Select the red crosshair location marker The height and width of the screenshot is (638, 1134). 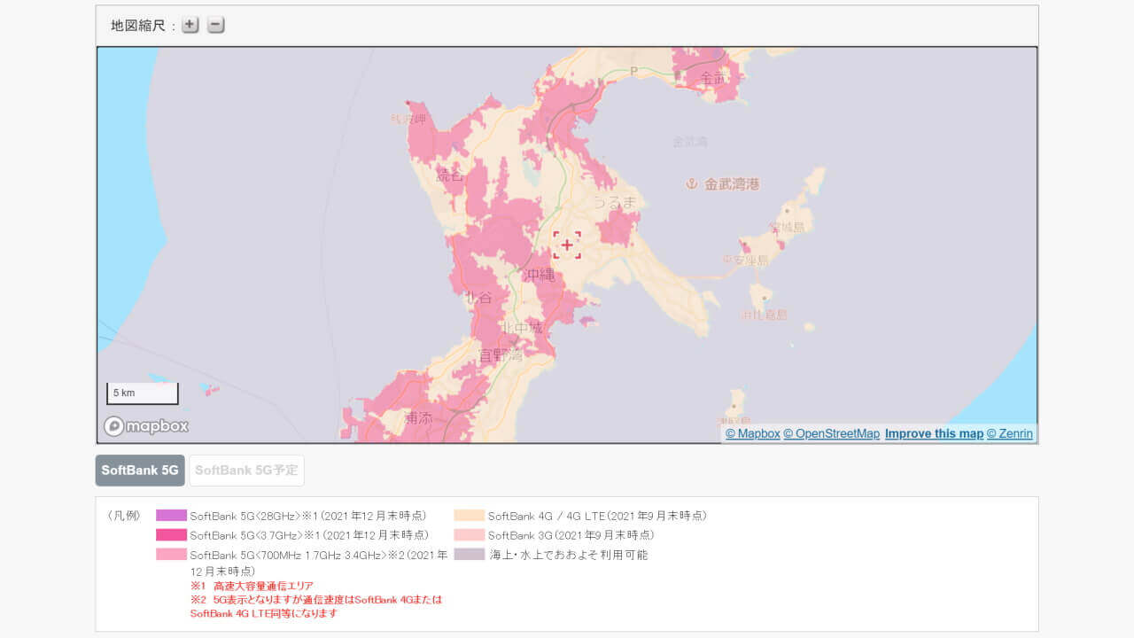click(567, 244)
